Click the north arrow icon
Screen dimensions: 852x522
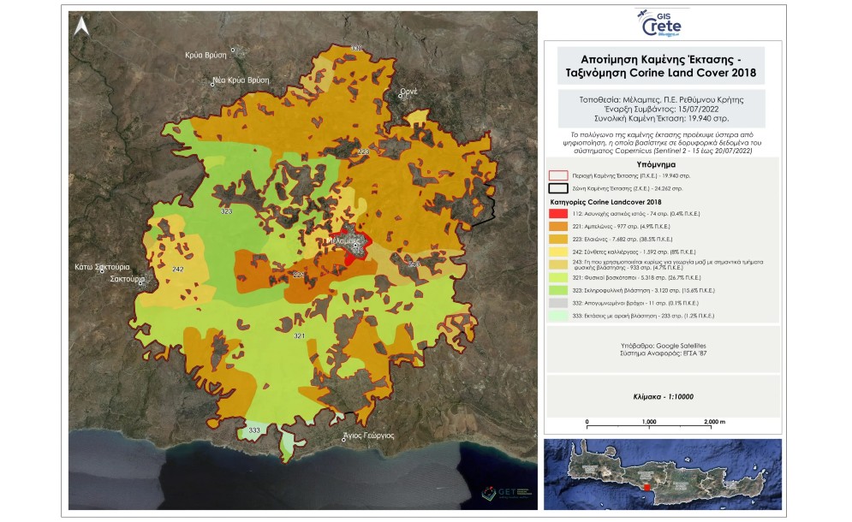tap(80, 27)
